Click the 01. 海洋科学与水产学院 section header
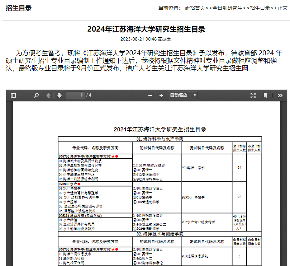 [160, 139]
